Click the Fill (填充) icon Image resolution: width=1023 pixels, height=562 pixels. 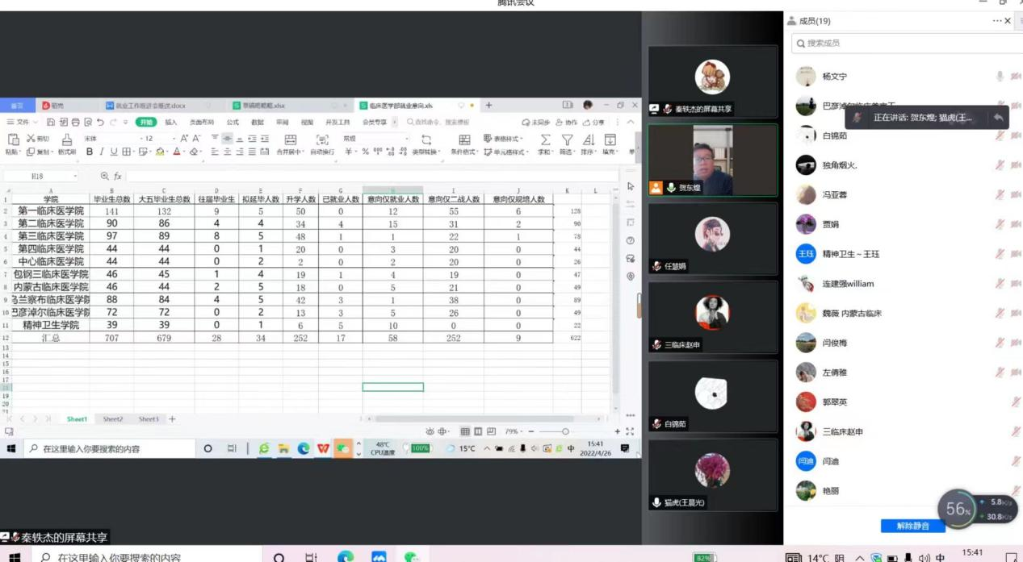(610, 139)
